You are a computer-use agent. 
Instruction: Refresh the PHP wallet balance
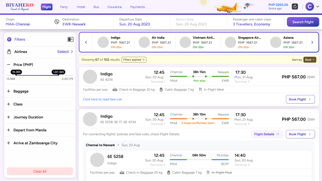pos(295,6)
